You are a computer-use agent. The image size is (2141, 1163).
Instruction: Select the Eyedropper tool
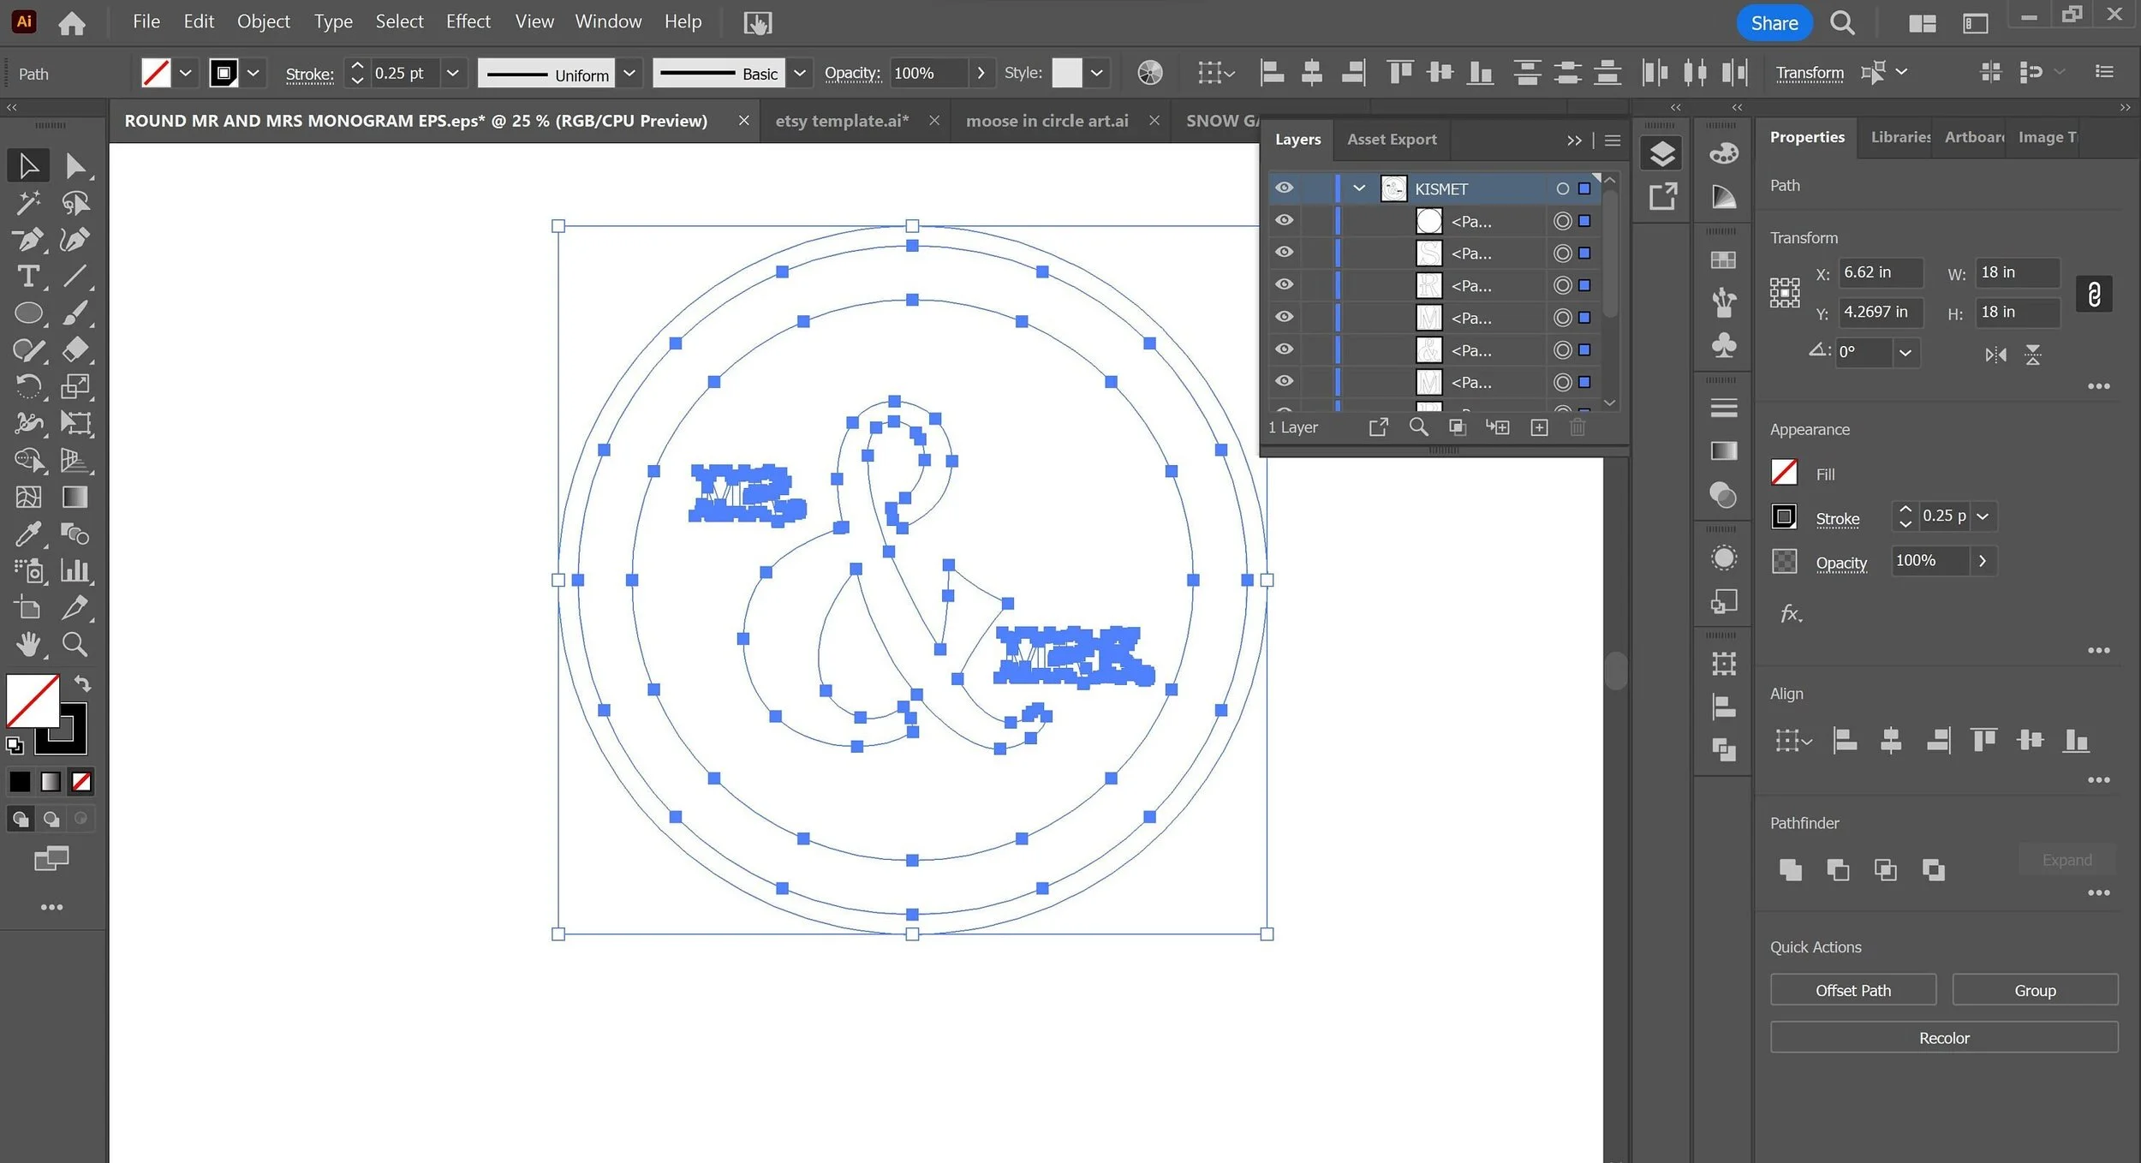click(27, 534)
